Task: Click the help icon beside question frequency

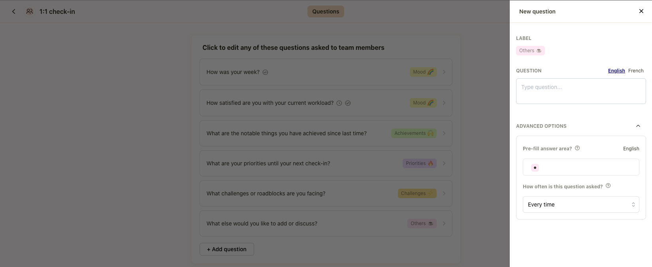Action: [x=608, y=186]
